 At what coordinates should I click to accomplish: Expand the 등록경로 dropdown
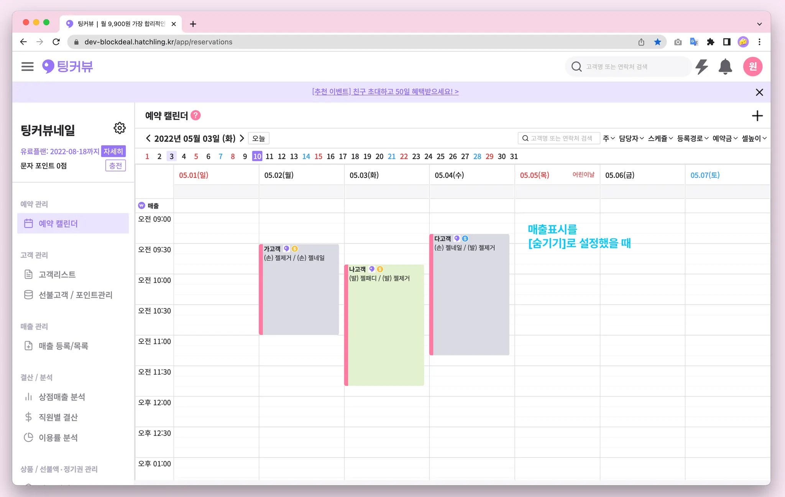pos(692,138)
